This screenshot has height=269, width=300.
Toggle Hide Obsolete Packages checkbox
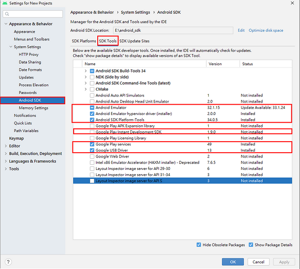pyautogui.click(x=199, y=245)
